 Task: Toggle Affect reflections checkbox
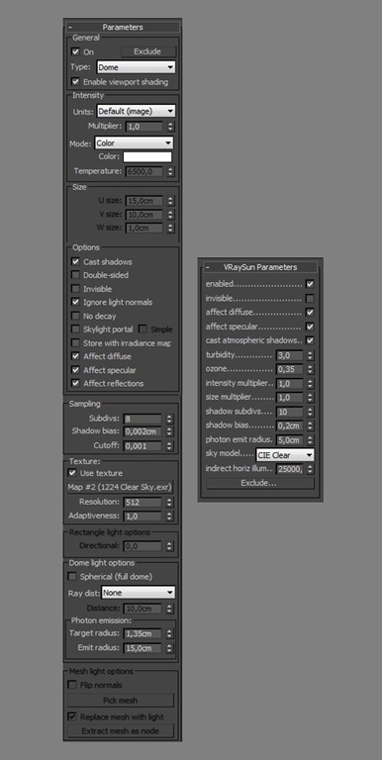75,383
